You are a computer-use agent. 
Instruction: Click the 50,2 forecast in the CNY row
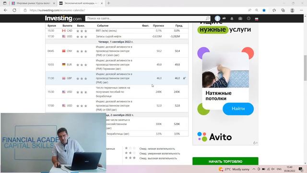tap(159, 51)
